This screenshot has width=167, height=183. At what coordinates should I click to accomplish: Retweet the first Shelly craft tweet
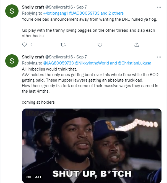63,45
